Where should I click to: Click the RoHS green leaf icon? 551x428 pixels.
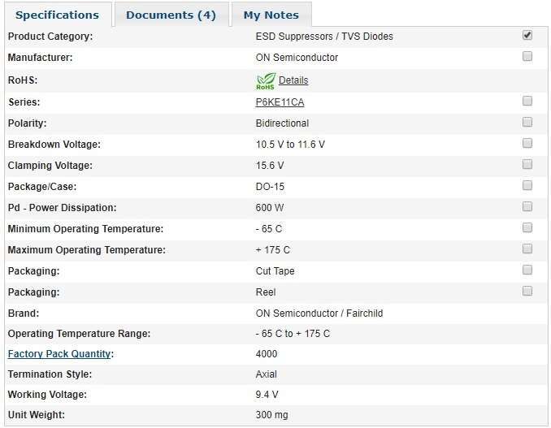pyautogui.click(x=266, y=80)
